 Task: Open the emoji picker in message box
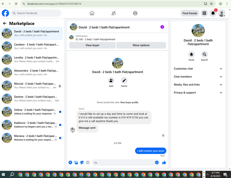pyautogui.click(x=157, y=162)
